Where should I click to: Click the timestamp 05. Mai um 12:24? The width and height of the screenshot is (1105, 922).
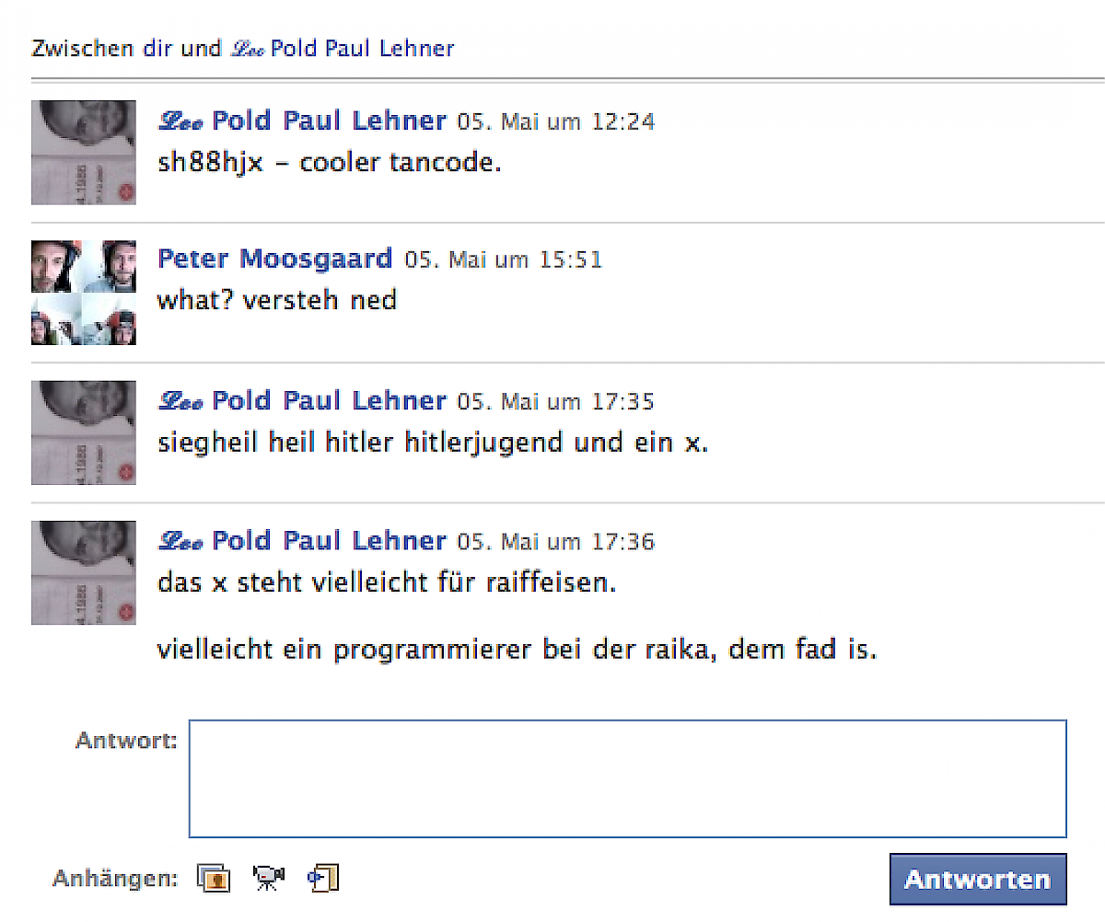click(x=556, y=121)
